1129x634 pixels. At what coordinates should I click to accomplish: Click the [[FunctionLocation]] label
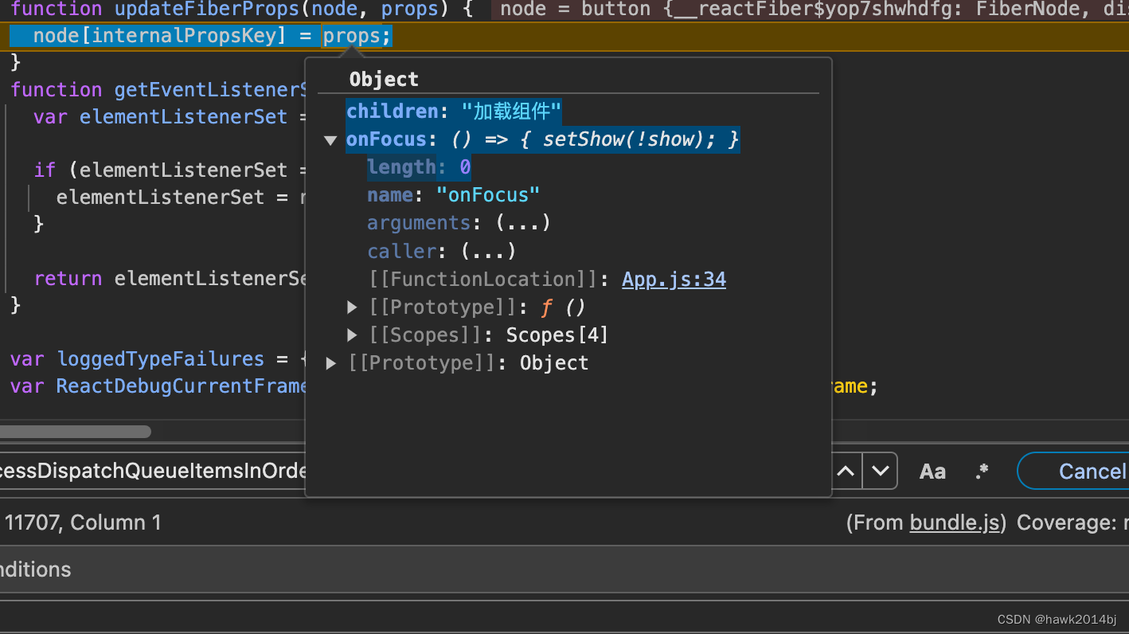click(x=484, y=280)
